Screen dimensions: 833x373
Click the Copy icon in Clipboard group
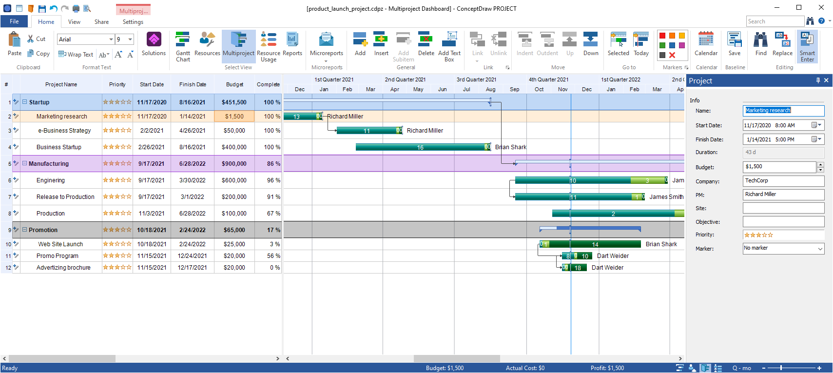[x=31, y=53]
